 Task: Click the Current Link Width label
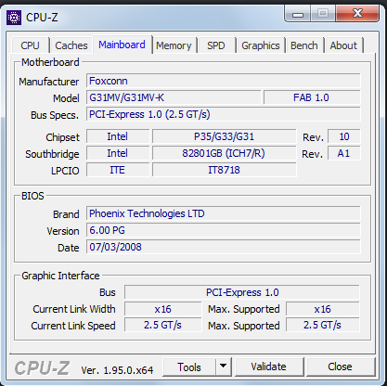click(74, 309)
